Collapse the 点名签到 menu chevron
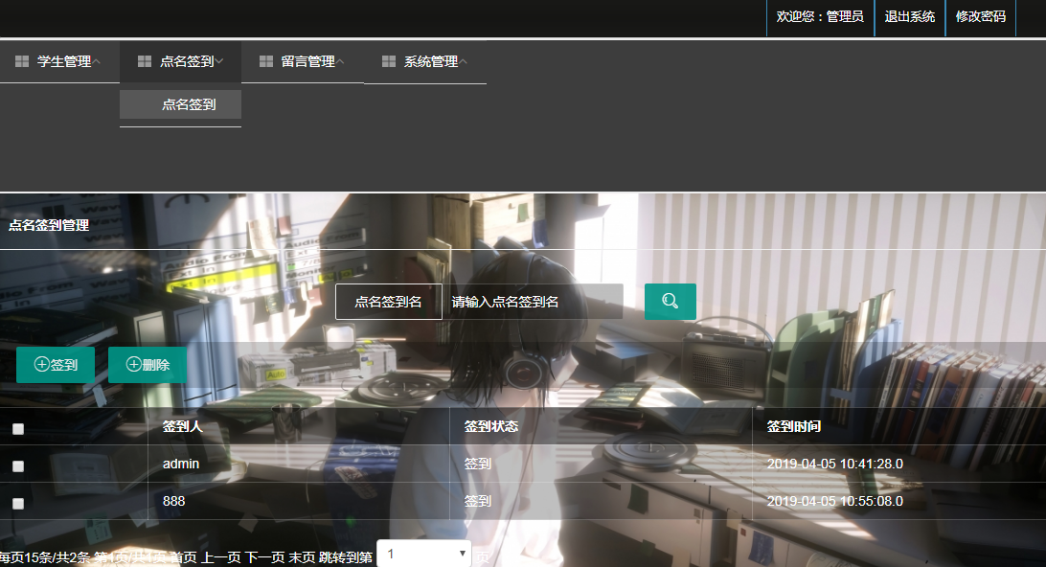This screenshot has height=567, width=1046. [x=218, y=61]
